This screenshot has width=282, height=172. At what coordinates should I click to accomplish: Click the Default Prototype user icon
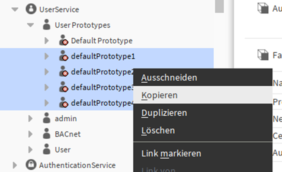pos(64,40)
